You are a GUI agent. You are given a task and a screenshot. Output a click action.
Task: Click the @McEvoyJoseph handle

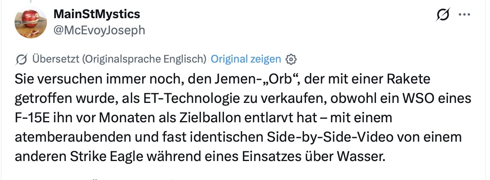(99, 30)
